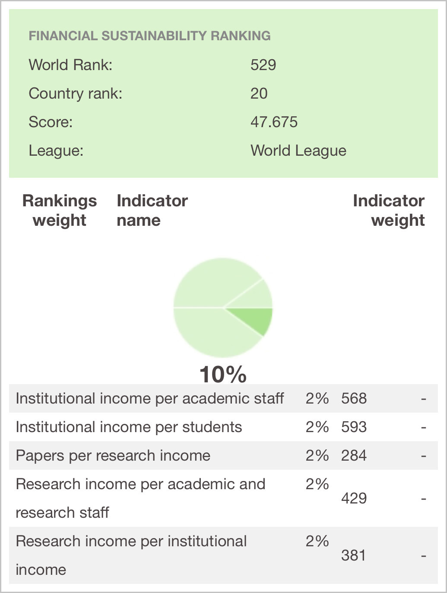Click rank 568 in first indicator row
Viewport: 447px width, 593px height.
click(x=354, y=398)
